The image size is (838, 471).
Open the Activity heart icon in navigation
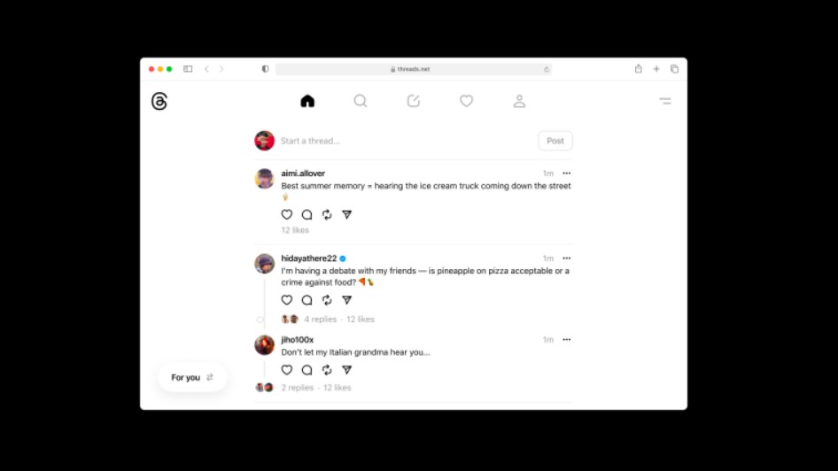[466, 101]
